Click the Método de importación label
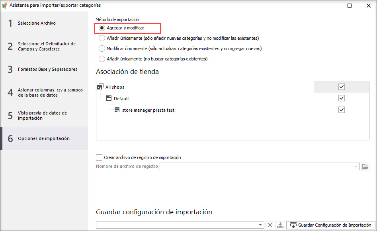This screenshot has height=231, width=377. [117, 19]
